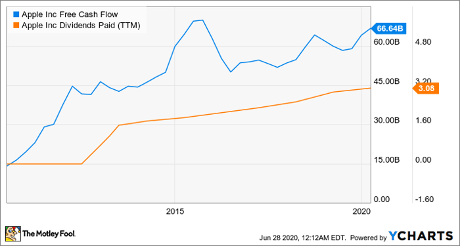
Task: Click the Motley Fool jester logo icon
Action: point(13,234)
